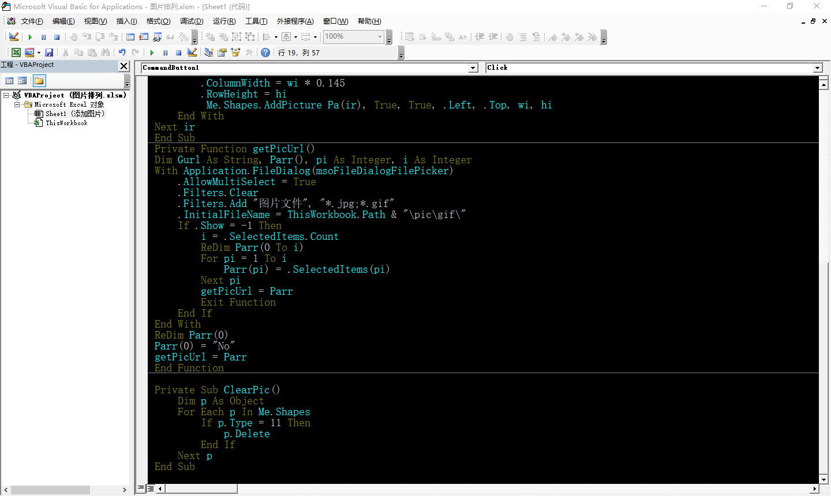Open the Click procedure dropdown
This screenshot has height=496, width=831.
click(817, 68)
